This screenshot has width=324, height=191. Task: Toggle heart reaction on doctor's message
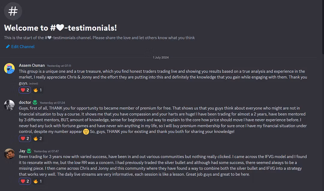click(x=25, y=138)
